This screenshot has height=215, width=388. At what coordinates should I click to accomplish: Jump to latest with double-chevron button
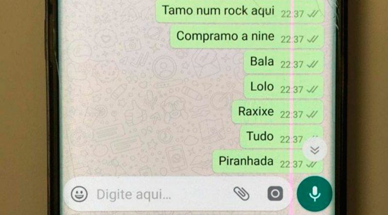(315, 150)
